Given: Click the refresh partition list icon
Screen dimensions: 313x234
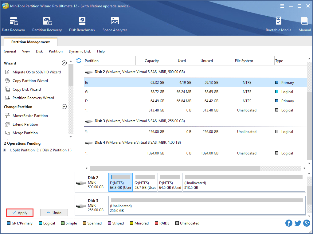Looking at the screenshot, I should pyautogui.click(x=79, y=60).
